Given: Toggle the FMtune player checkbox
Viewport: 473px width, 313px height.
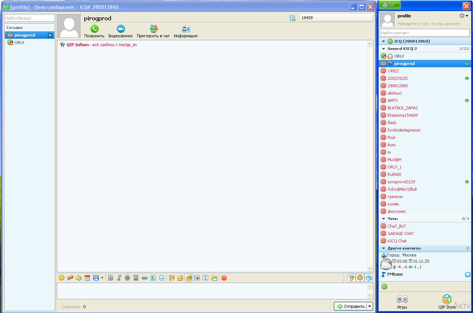Looking at the screenshot, I should pos(467,275).
